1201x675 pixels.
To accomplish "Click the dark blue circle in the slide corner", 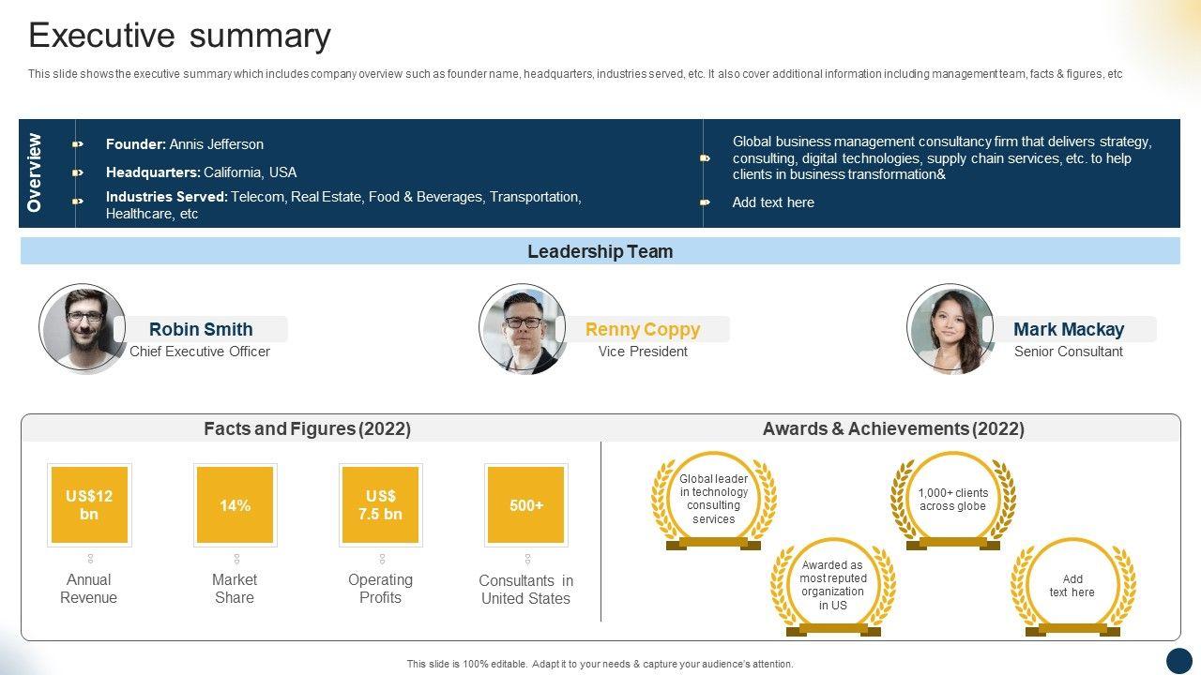I will tap(1179, 660).
